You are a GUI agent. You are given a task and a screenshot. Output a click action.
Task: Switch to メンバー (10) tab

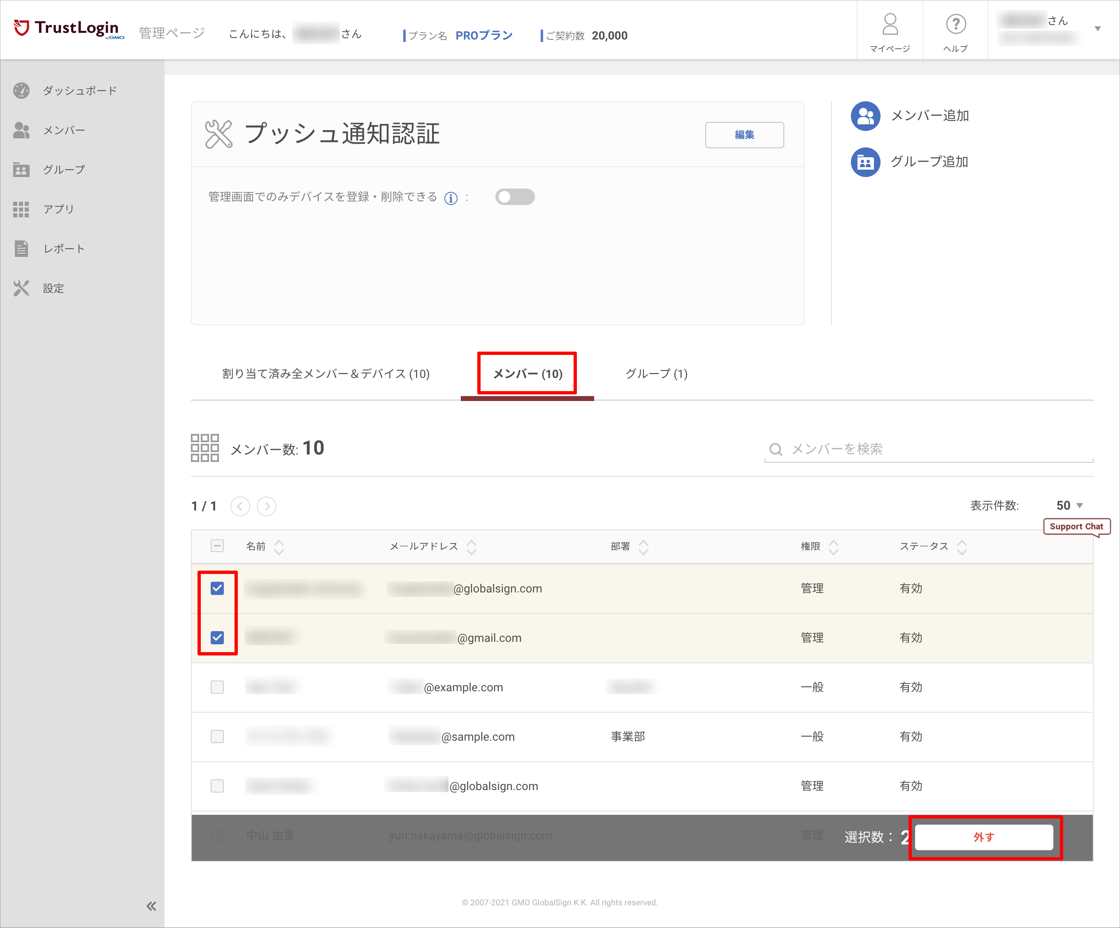[x=527, y=373]
